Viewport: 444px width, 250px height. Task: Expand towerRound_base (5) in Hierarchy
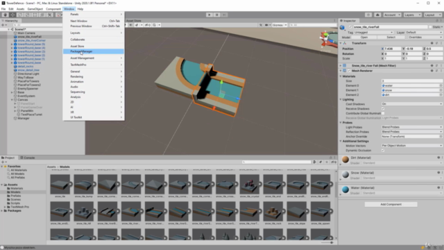(12, 44)
